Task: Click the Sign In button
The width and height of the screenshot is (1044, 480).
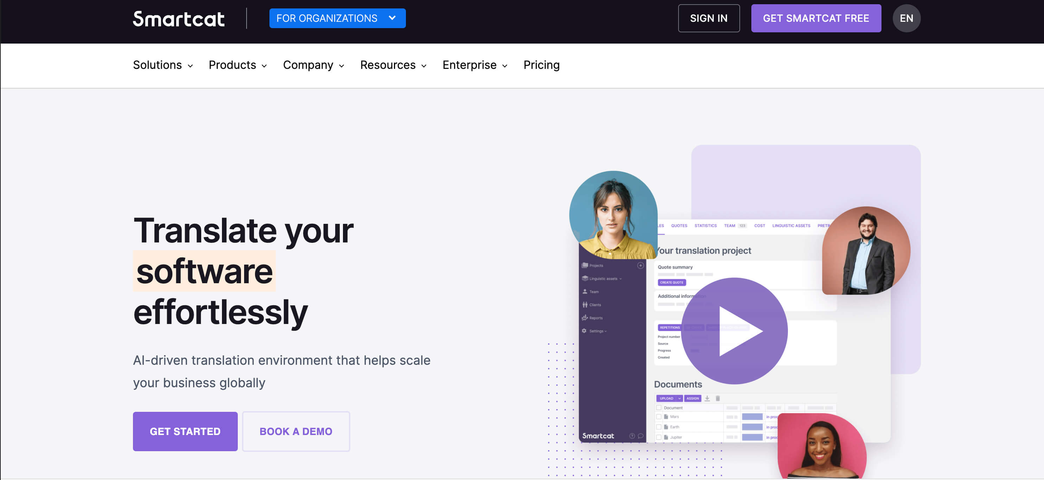Action: [x=708, y=18]
